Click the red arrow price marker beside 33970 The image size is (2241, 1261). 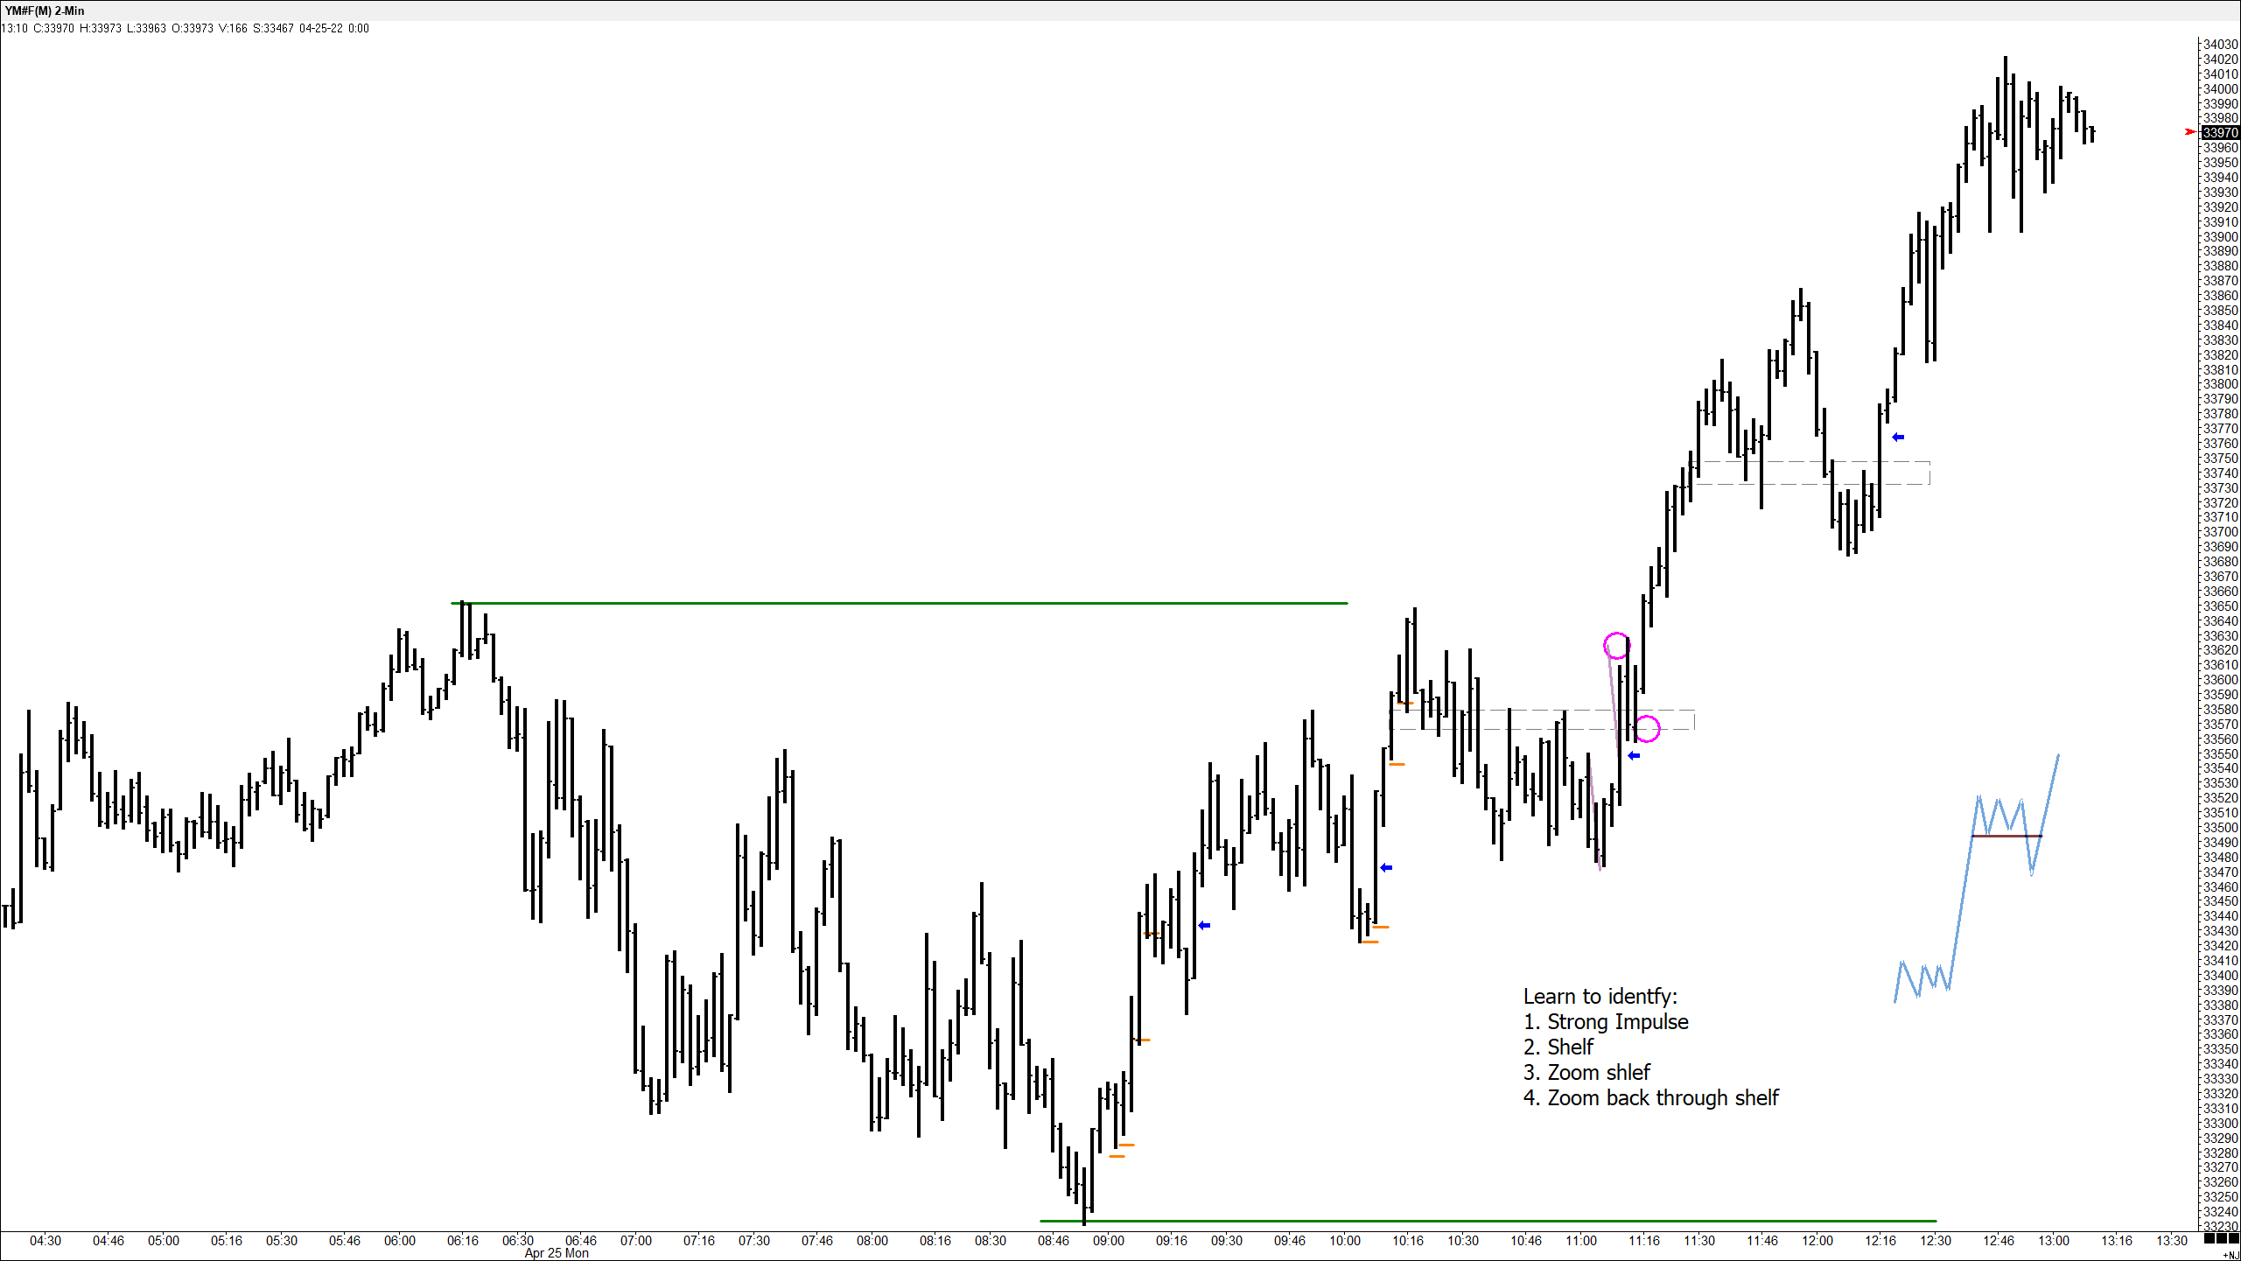click(x=2190, y=132)
